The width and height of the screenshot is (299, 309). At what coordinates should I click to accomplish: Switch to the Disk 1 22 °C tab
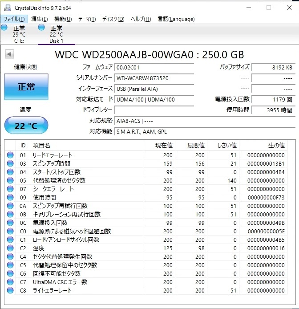pos(57,34)
